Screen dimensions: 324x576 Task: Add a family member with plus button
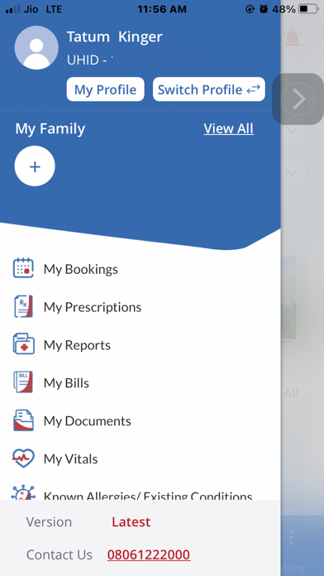click(x=35, y=166)
